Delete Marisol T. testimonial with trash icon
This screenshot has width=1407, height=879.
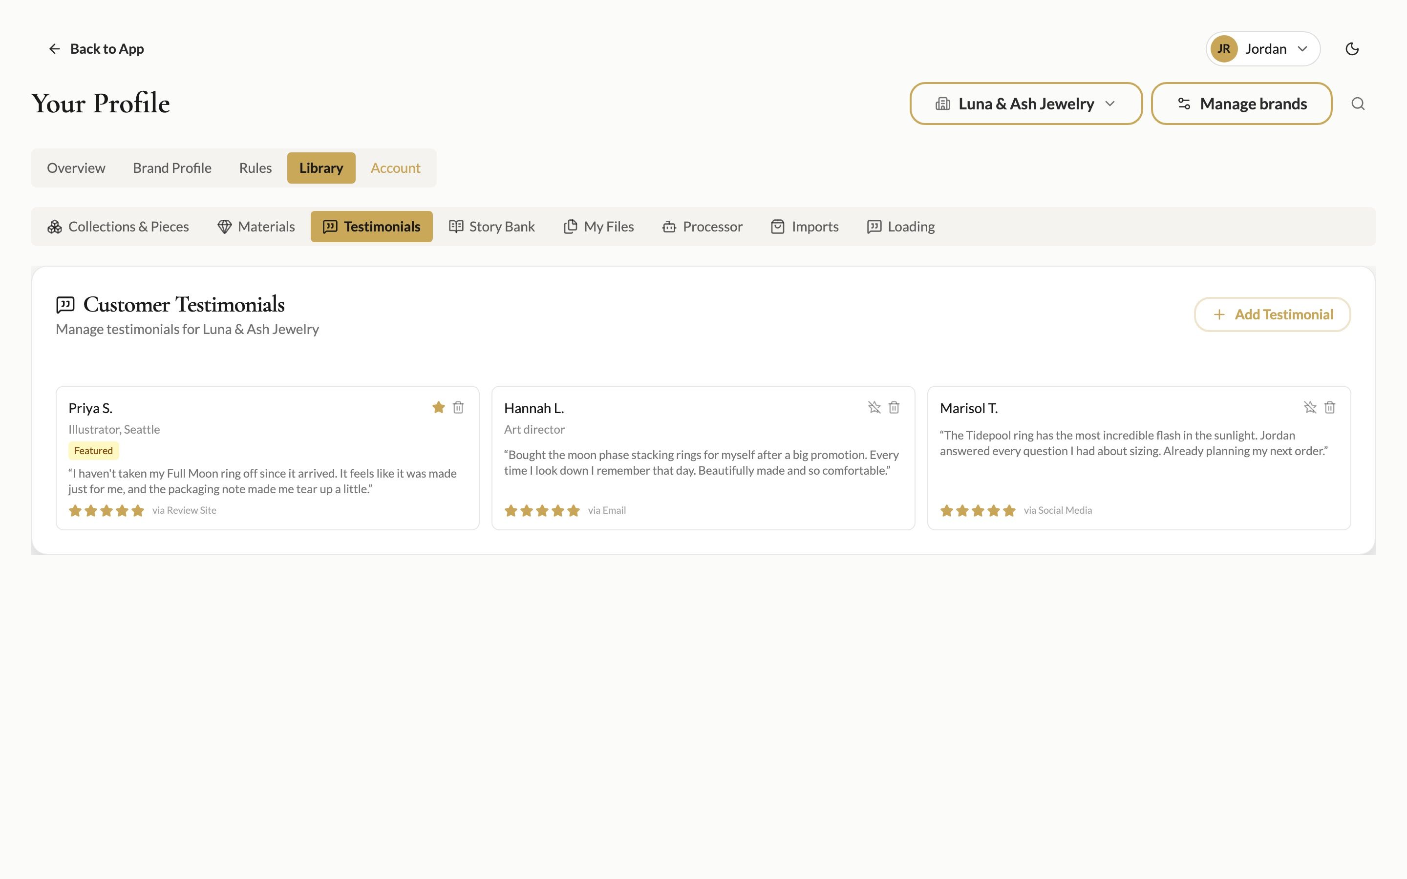coord(1330,408)
